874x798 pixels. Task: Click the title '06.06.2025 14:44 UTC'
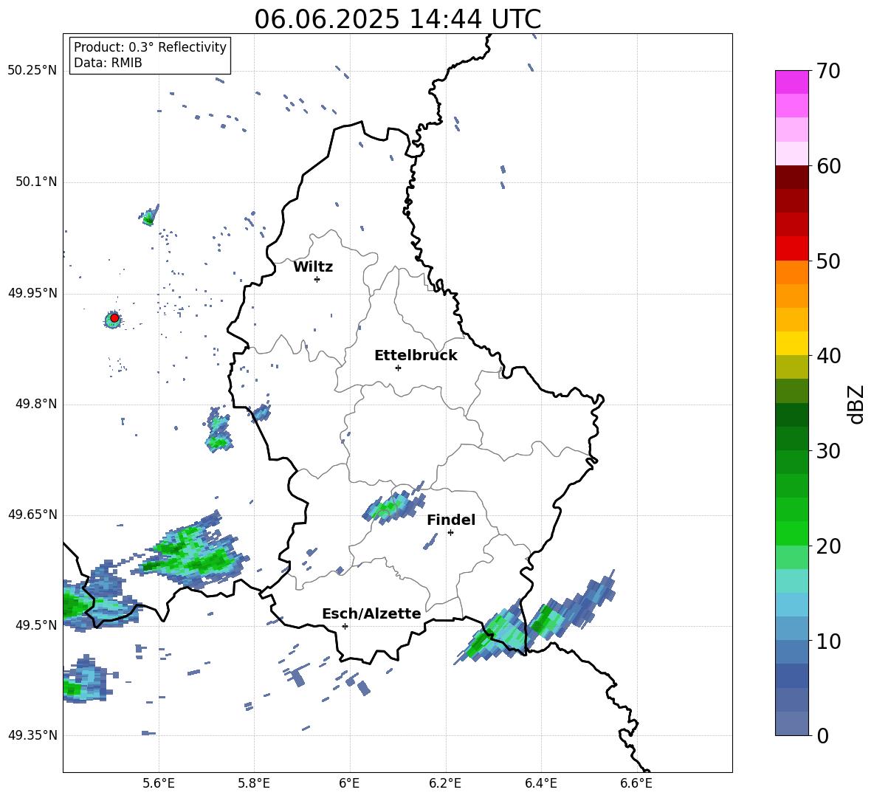tap(397, 19)
